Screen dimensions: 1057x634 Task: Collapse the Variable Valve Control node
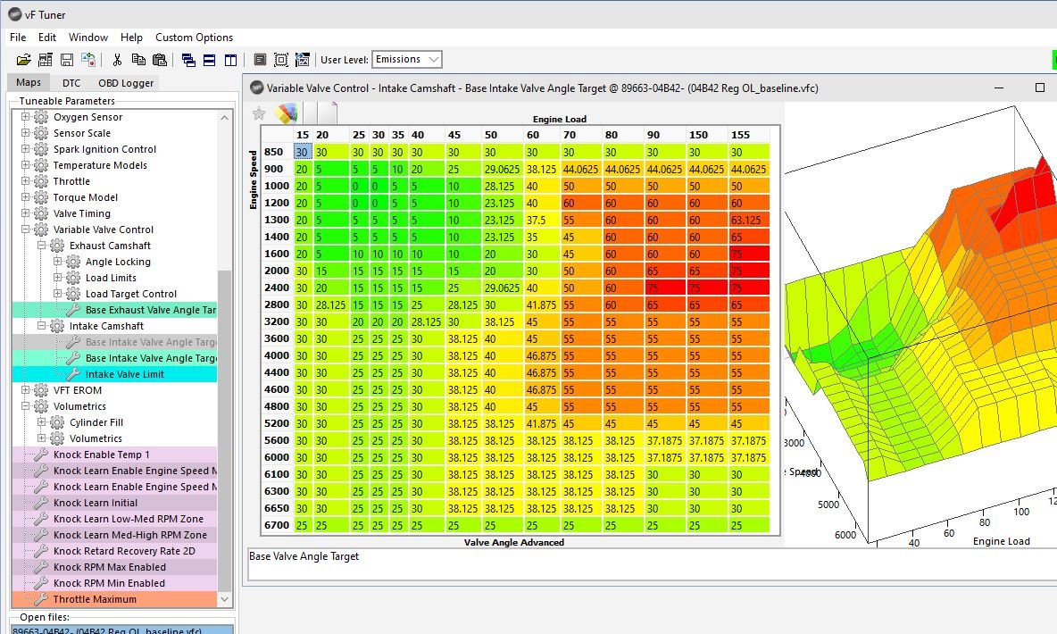(x=26, y=229)
